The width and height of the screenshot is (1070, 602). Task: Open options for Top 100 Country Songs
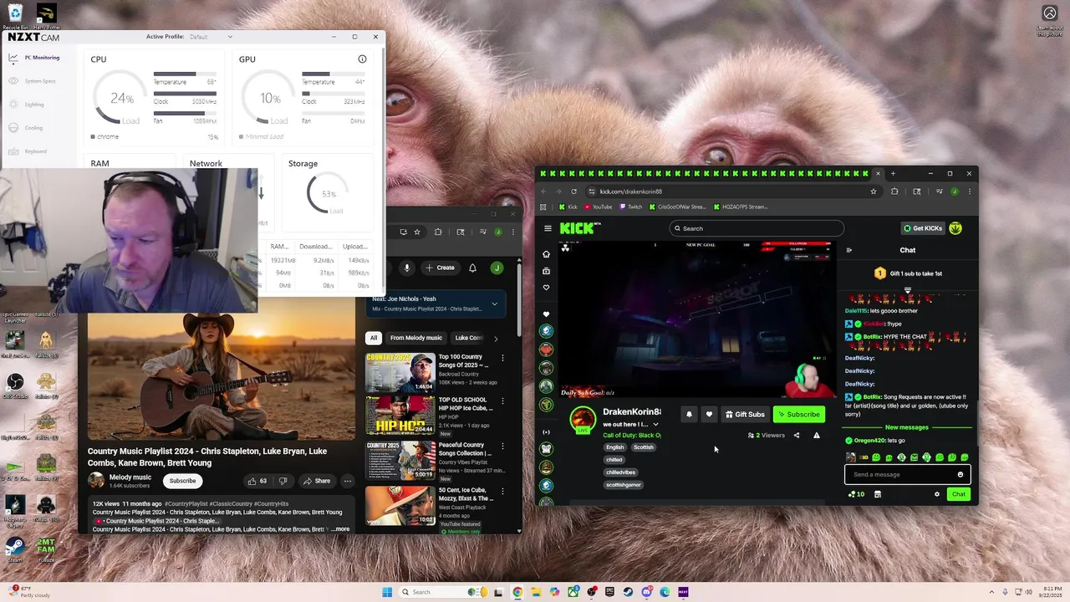pyautogui.click(x=502, y=358)
